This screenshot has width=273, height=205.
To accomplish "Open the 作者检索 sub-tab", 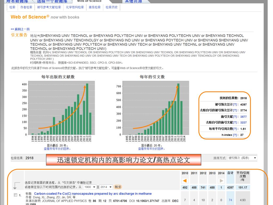I will 26,7.
